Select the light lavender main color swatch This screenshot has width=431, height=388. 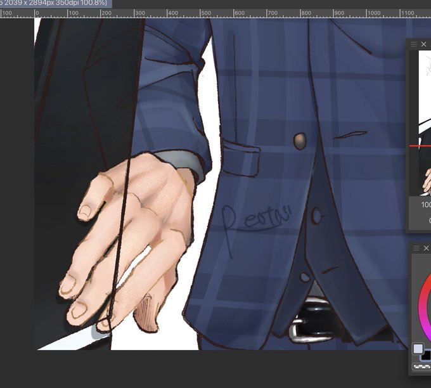click(418, 349)
